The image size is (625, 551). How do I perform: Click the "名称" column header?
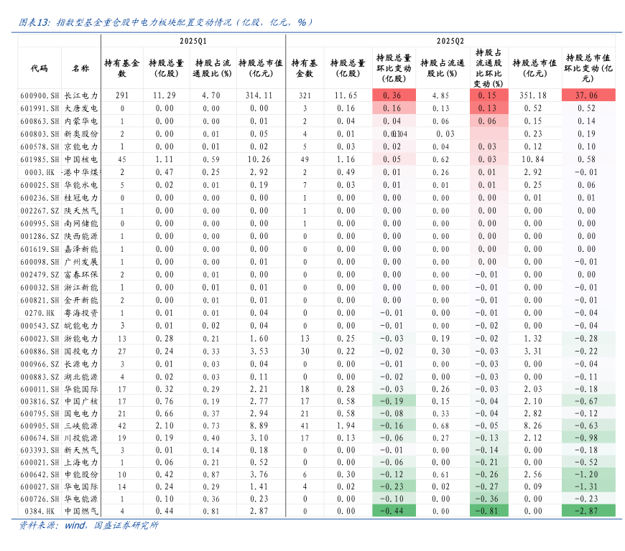[x=80, y=68]
